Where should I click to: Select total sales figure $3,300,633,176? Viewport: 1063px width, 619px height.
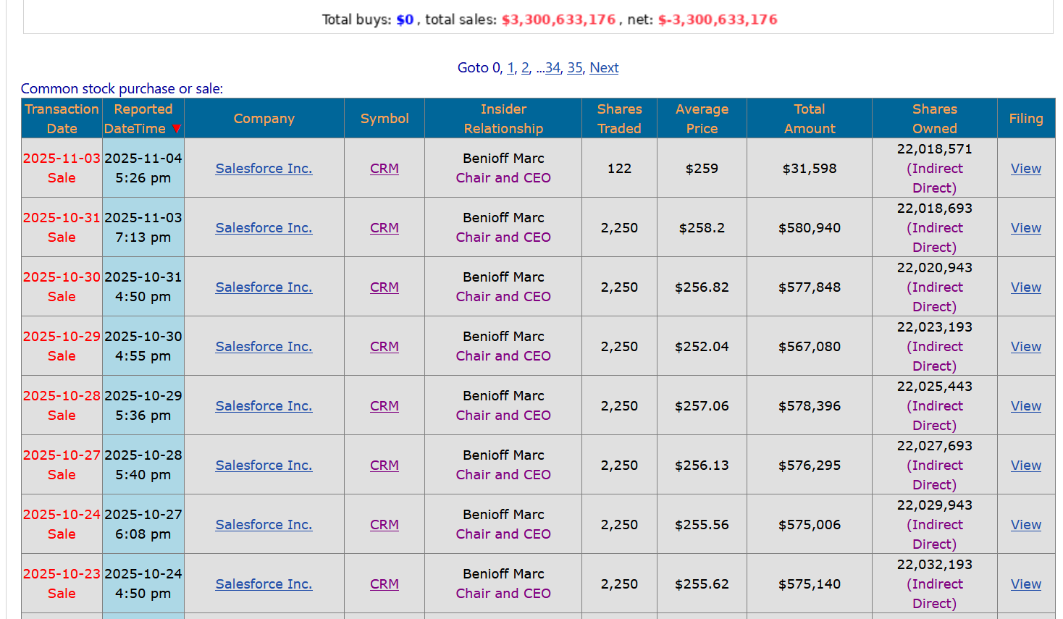pos(558,20)
